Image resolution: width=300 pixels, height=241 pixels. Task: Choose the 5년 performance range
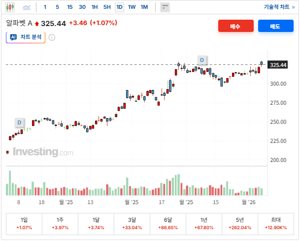(240, 224)
